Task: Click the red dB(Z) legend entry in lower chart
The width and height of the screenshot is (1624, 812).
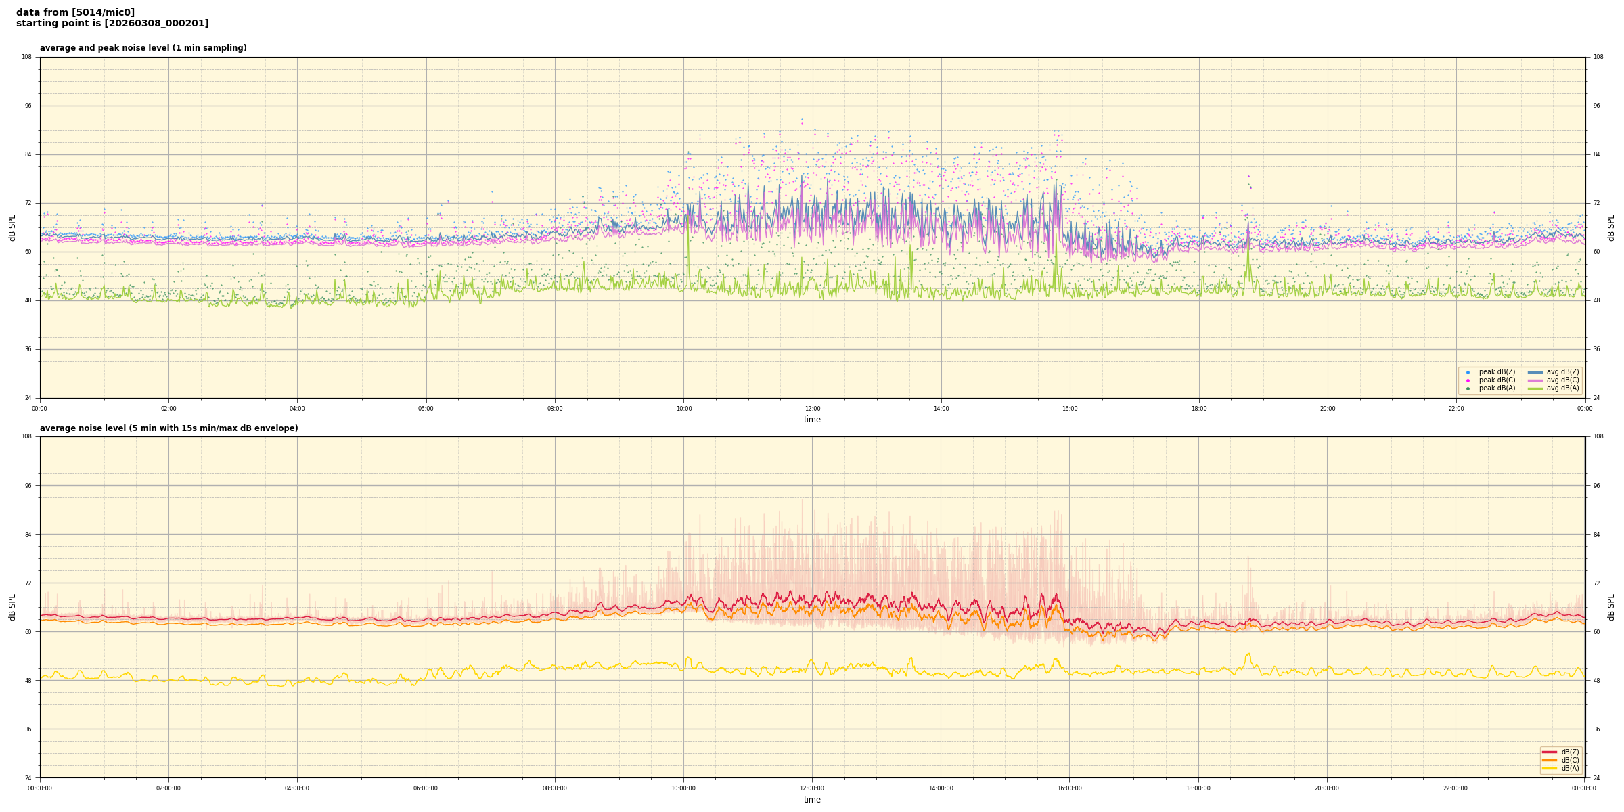Action: tap(1569, 752)
